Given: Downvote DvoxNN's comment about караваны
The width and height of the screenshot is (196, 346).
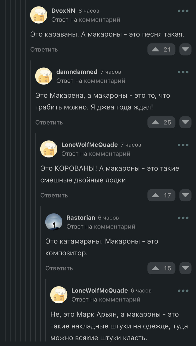Looking at the screenshot, I should click(185, 49).
